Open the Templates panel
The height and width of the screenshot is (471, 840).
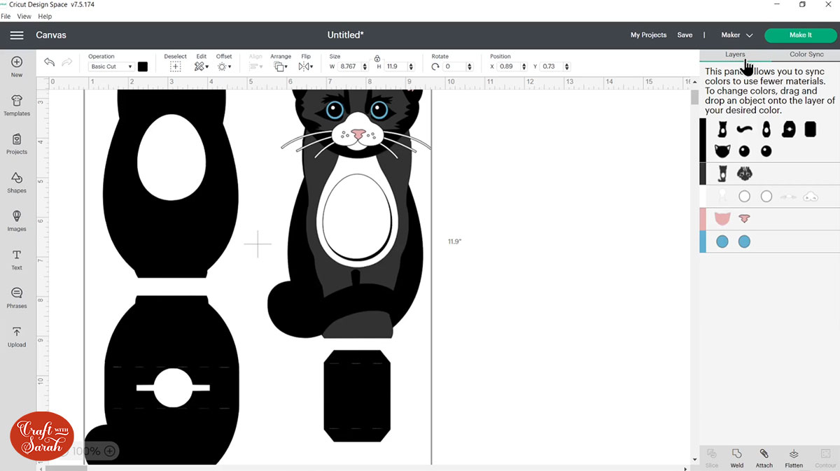click(x=17, y=105)
